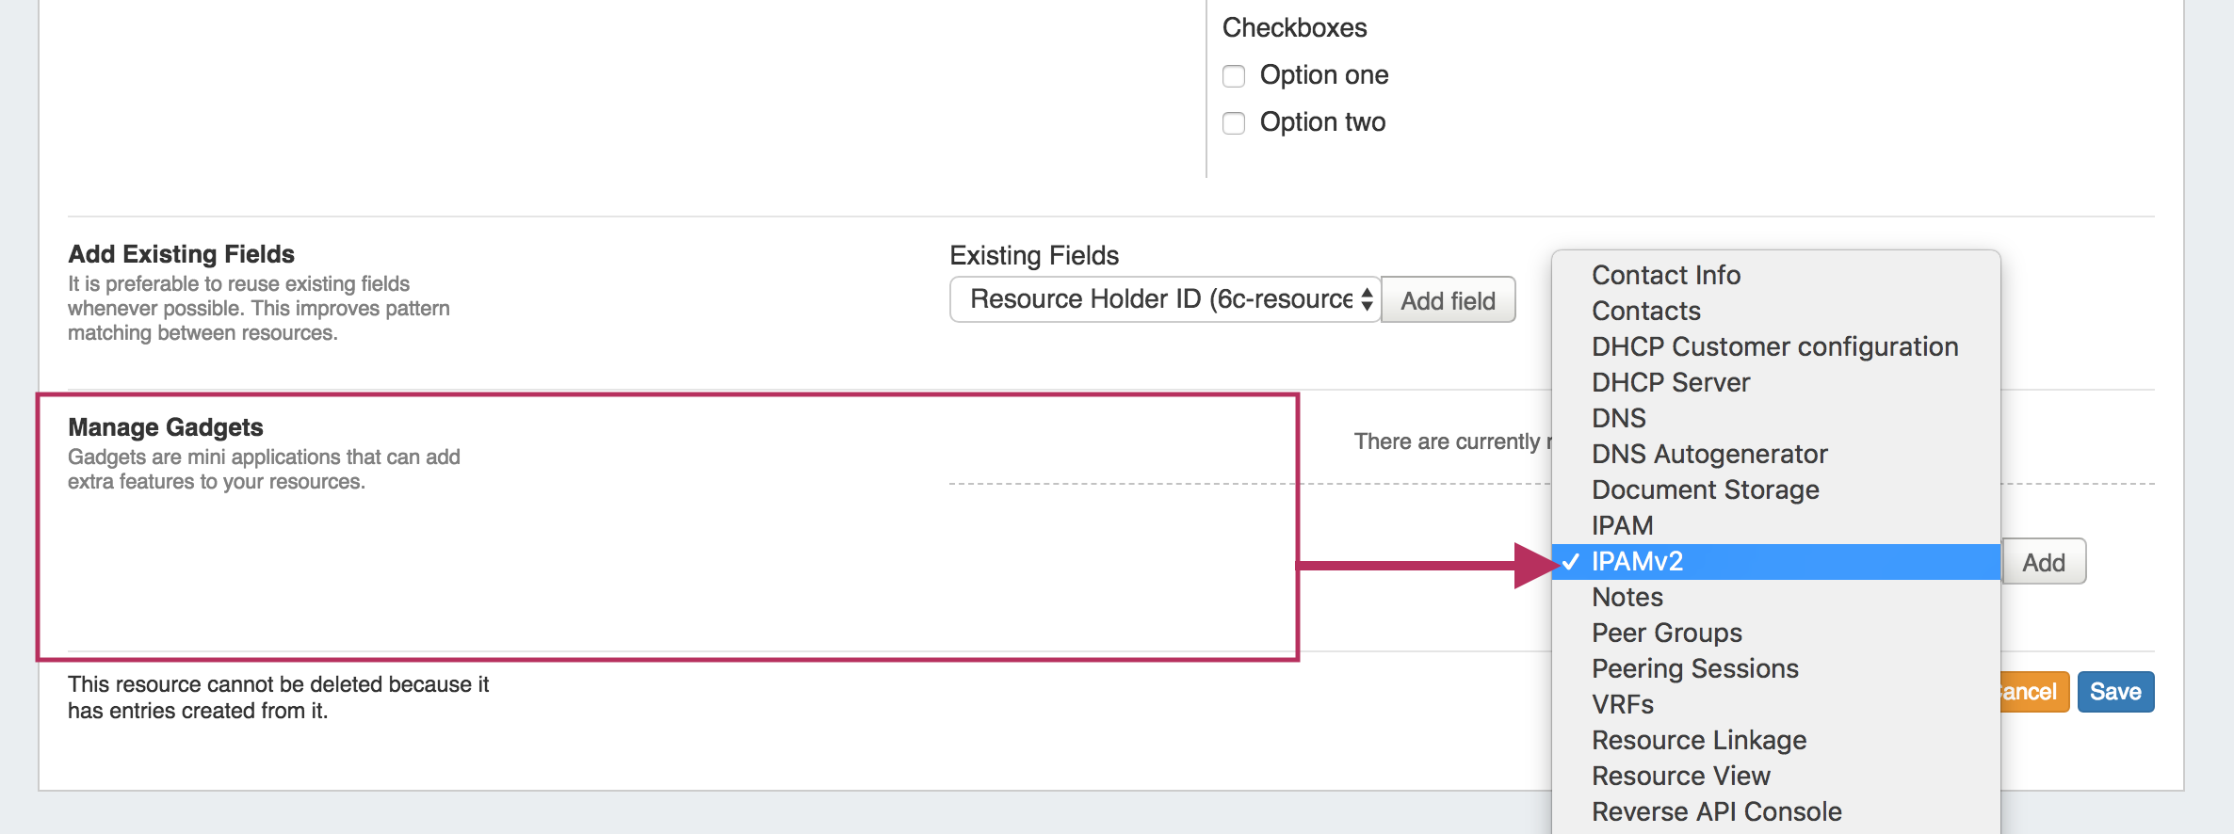Screen dimensions: 2234x834
Task: Pick VRFs gadget option
Action: click(1622, 704)
